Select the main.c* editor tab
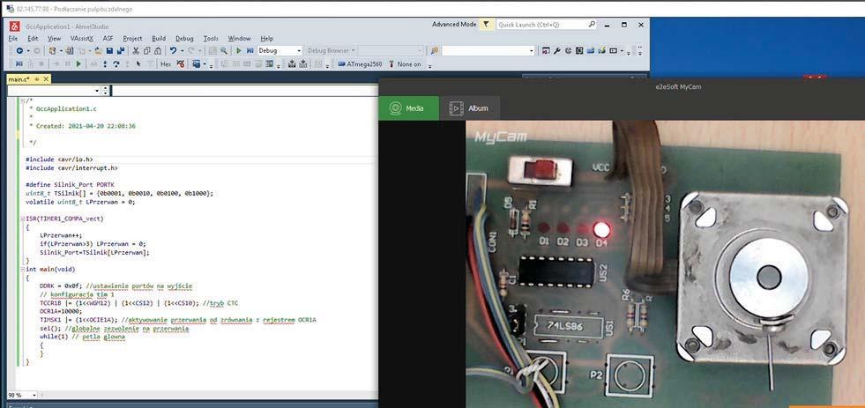Image resolution: width=865 pixels, height=408 pixels. [x=19, y=79]
